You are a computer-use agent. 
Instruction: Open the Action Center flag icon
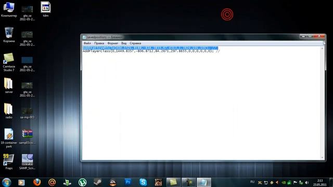click(295, 182)
